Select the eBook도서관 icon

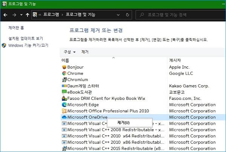click(x=64, y=92)
